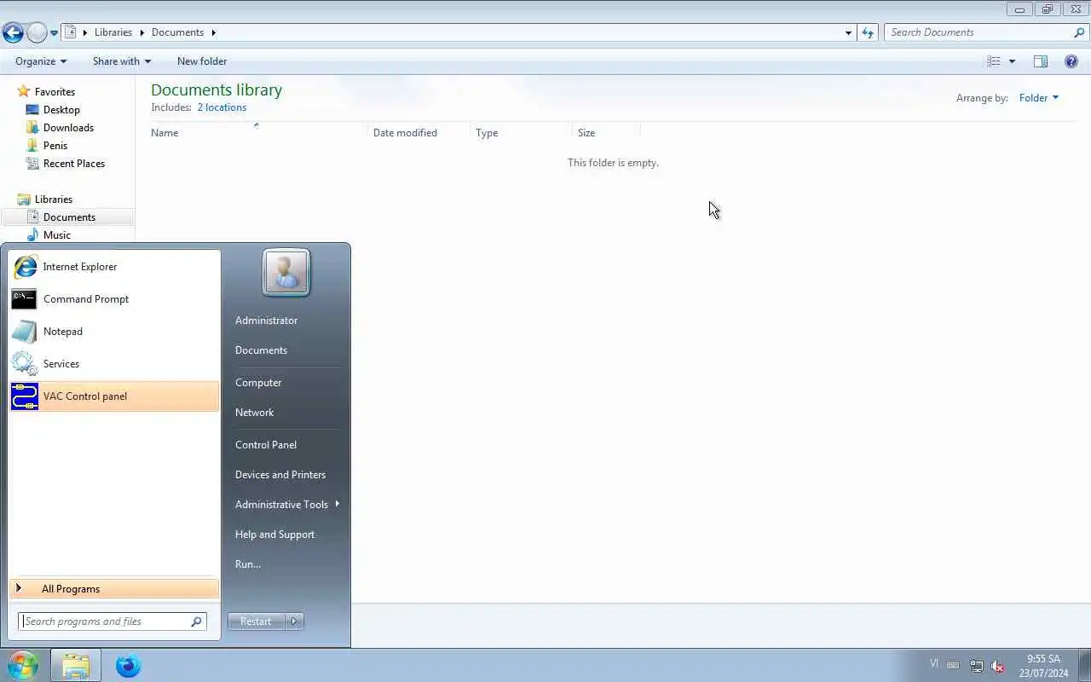Select Music library in sidebar

(57, 235)
